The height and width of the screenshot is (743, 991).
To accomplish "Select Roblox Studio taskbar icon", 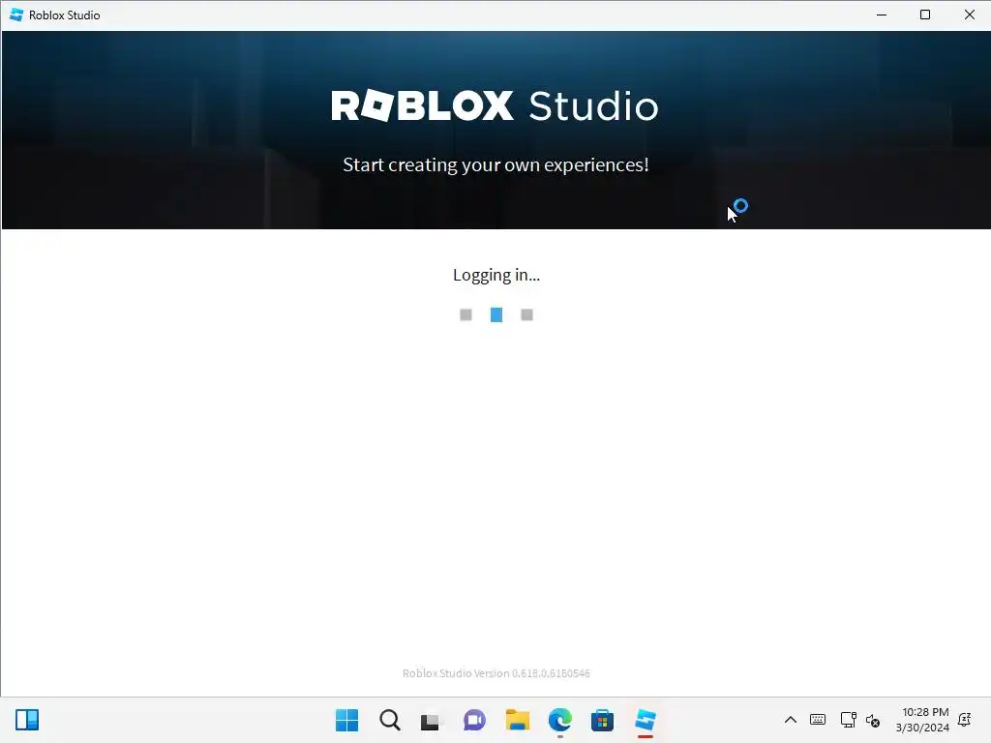I will [x=646, y=720].
